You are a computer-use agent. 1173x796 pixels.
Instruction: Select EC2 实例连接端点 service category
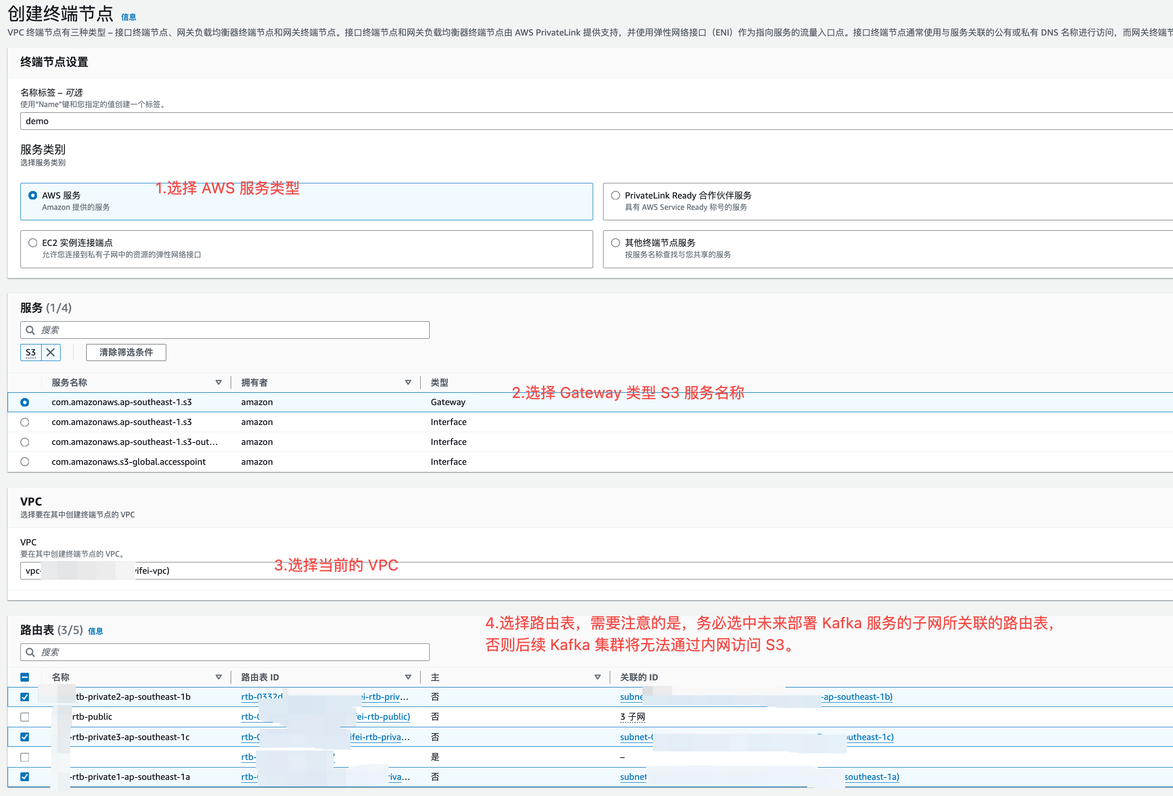click(33, 243)
